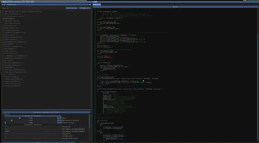This screenshot has width=259, height=143.
Task: Increase Subpix value with right step button
Action: [60, 118]
